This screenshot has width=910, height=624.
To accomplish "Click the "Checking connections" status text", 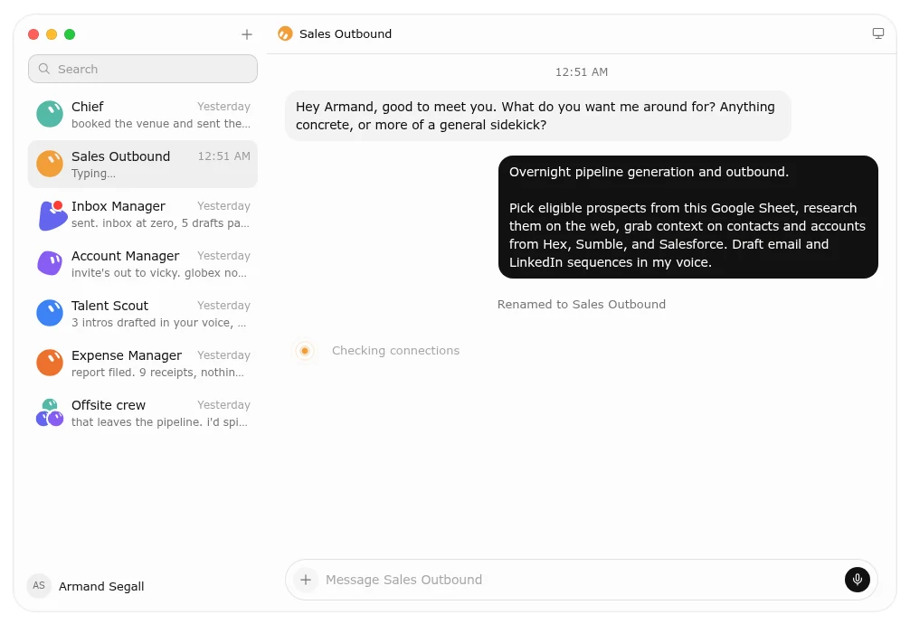I will [396, 351].
